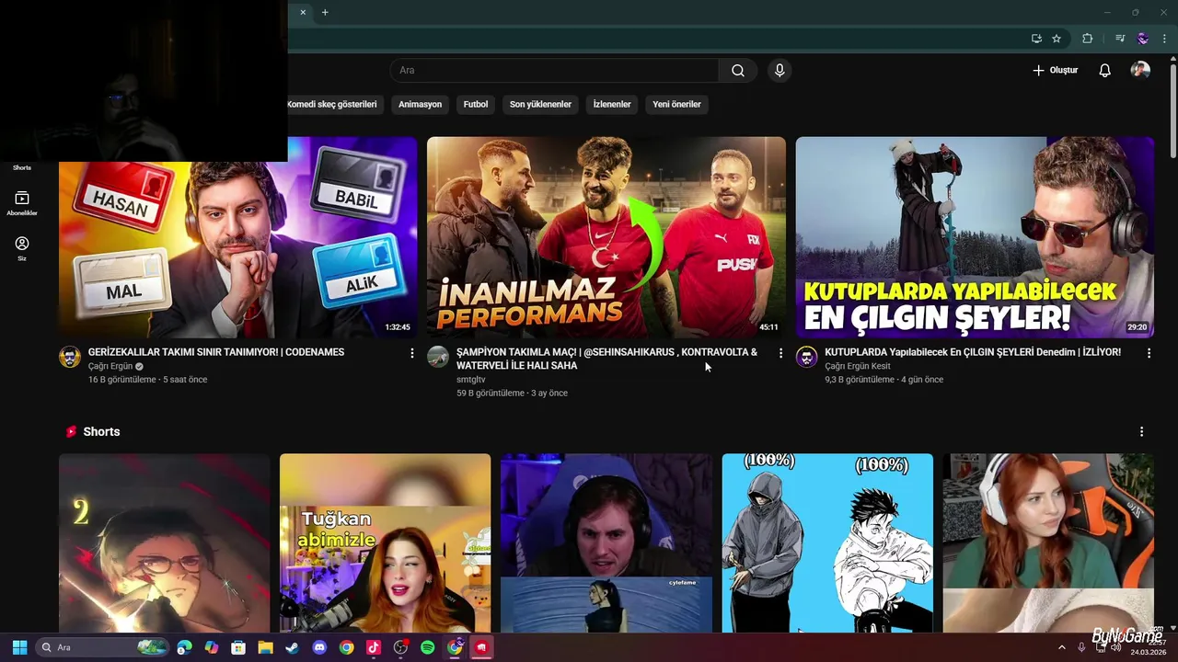1178x662 pixels.
Task: Open the Short with (100%) manga drawings
Action: coord(827,542)
